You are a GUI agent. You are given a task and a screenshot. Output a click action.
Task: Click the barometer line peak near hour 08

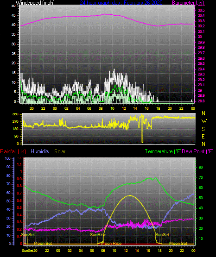click(105, 14)
